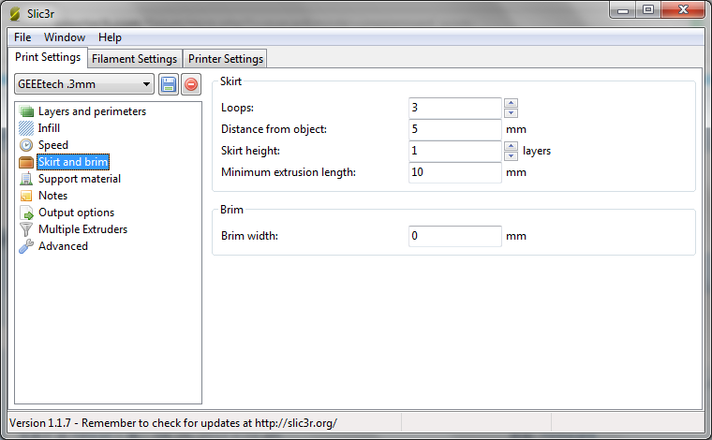Select Multiple Extruders page
This screenshot has width=712, height=440.
coord(82,229)
